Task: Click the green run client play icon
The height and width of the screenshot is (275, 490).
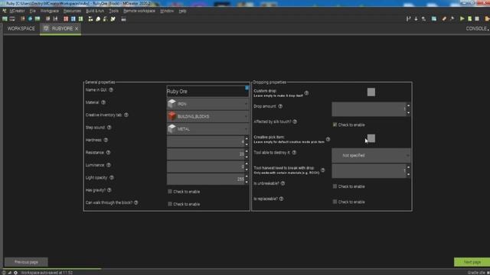Action: (x=462, y=18)
